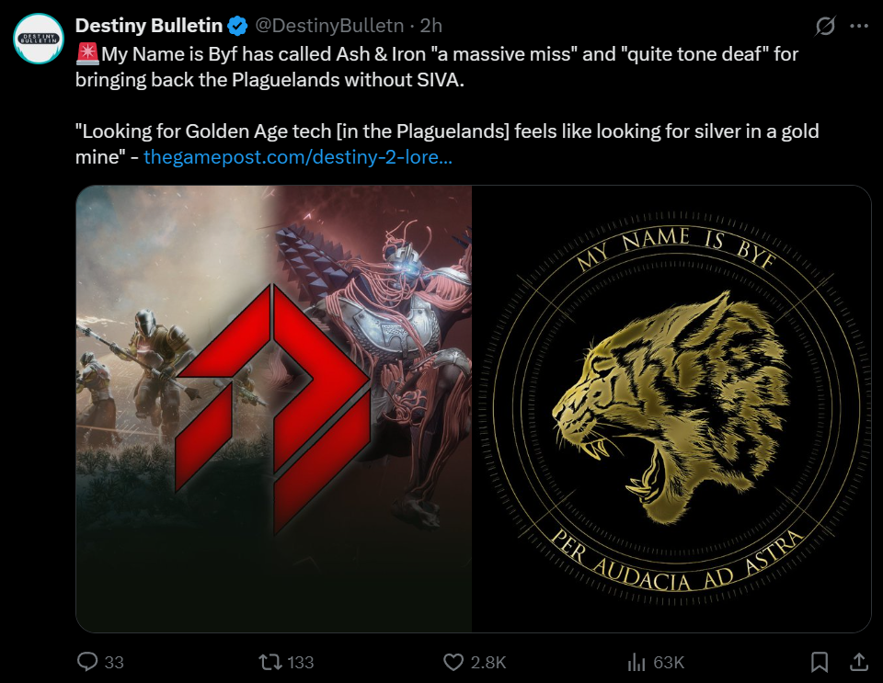Screen dimensions: 883x683
Task: View post analytics bar chart icon
Action: point(636,662)
